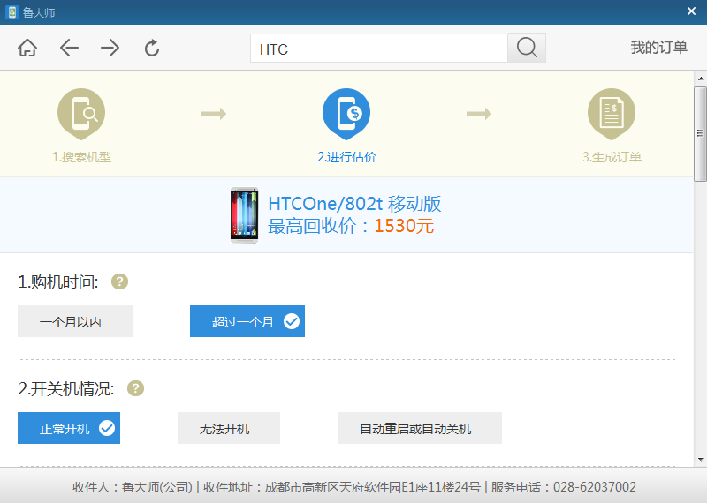Open 我的订单 link
707x503 pixels.
click(658, 48)
